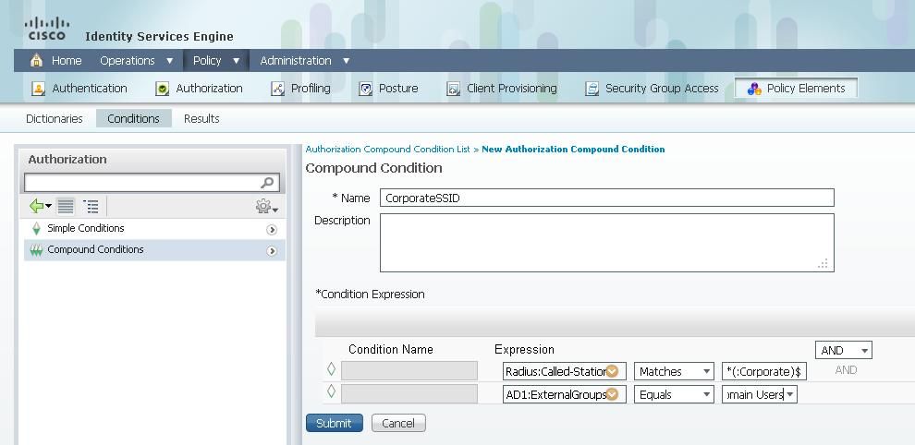Click the Security Group Access icon

coord(592,89)
